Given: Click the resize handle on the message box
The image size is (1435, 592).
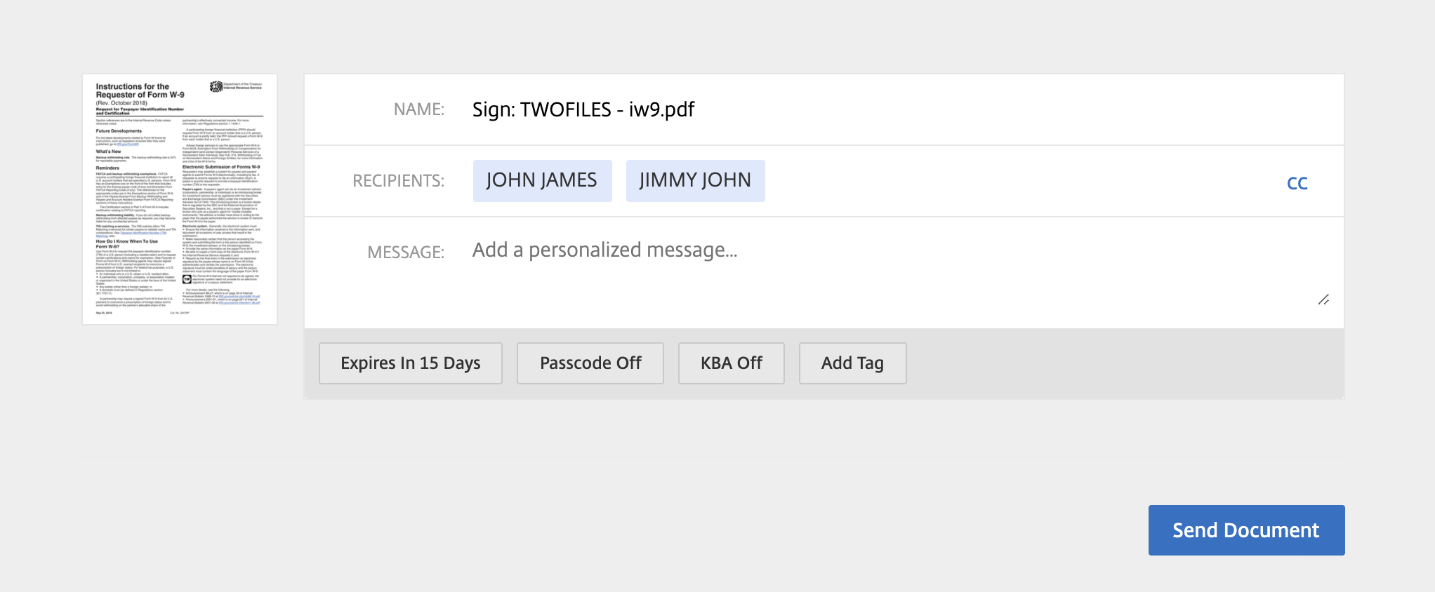Looking at the screenshot, I should point(1324,300).
